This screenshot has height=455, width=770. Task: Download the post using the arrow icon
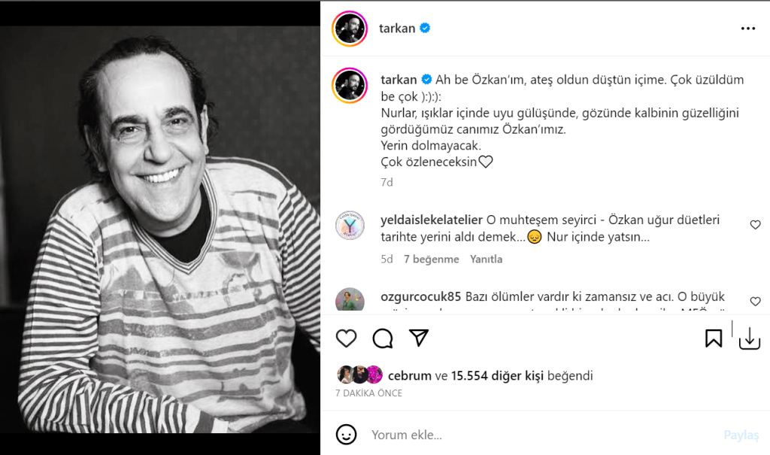pyautogui.click(x=750, y=338)
